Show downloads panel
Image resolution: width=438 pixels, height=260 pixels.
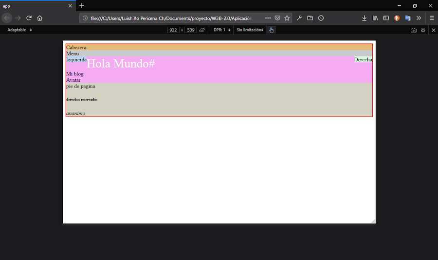(x=364, y=18)
